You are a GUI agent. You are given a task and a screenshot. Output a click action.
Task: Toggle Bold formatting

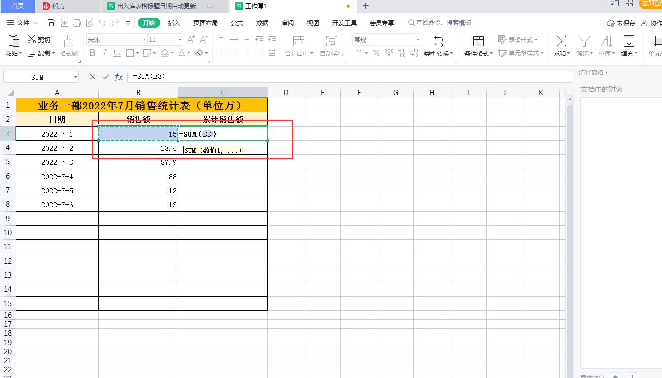pyautogui.click(x=92, y=53)
